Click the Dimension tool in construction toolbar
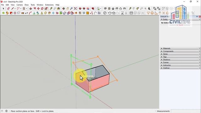This screenshot has width=201, height=113. click(134, 8)
